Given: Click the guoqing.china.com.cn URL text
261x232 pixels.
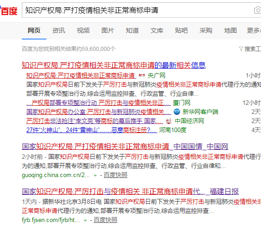Looking at the screenshot, I should [56, 175].
